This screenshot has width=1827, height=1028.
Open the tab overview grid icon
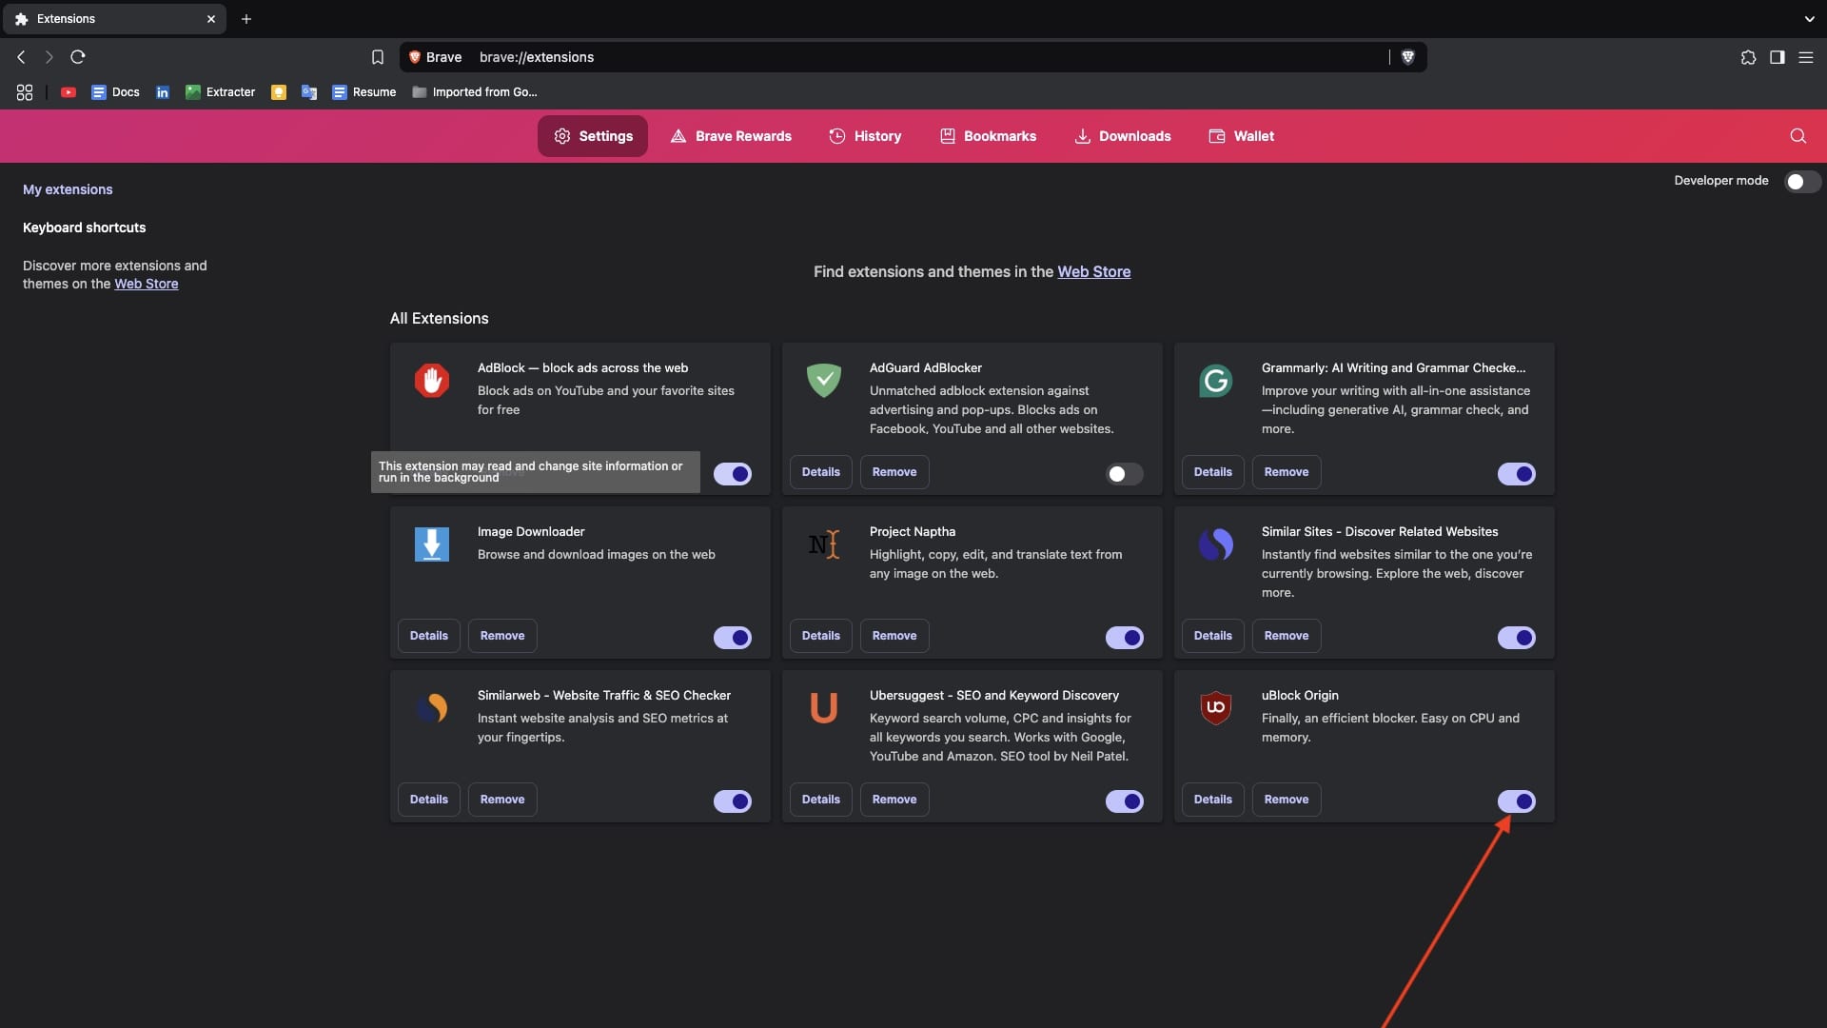[x=24, y=91]
